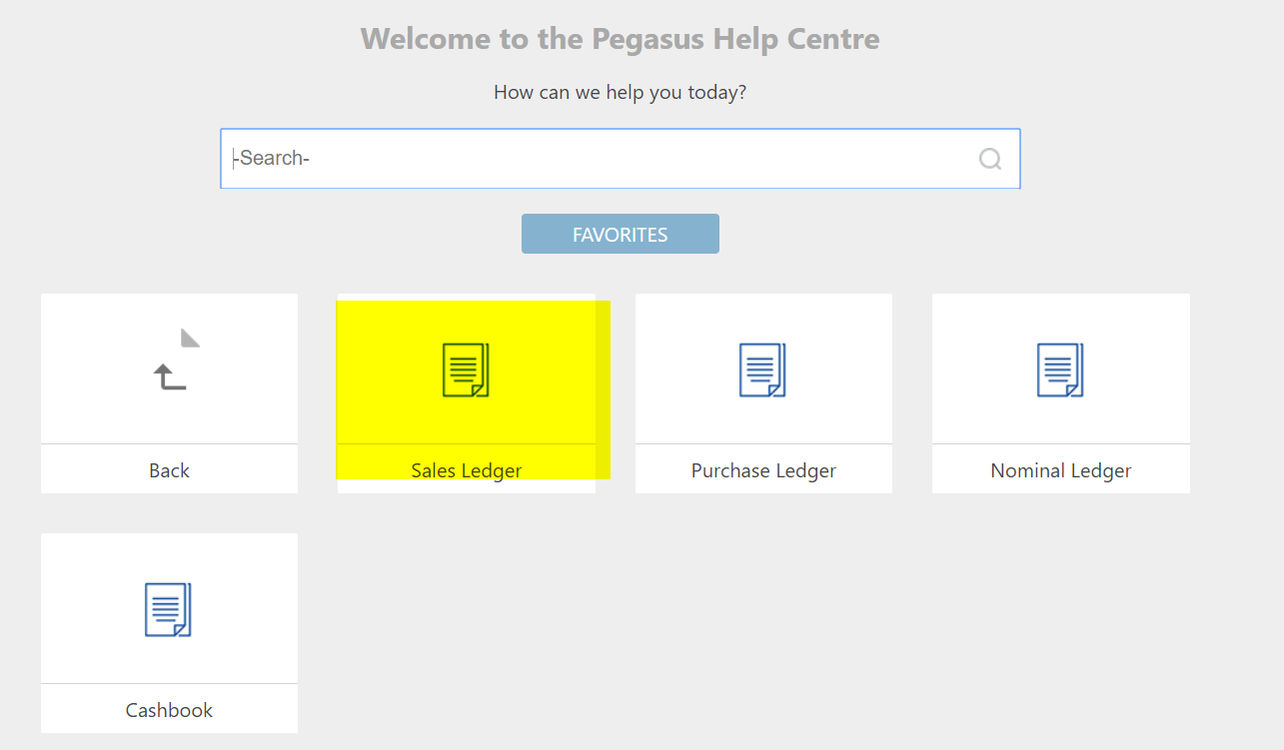Click the magnifier icon in the search box
The image size is (1284, 750).
(989, 159)
